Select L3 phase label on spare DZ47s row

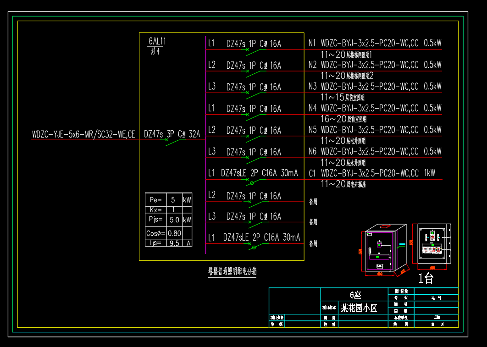[212, 216]
